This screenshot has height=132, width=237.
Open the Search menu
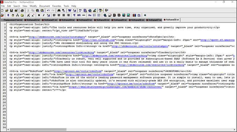point(17,6)
